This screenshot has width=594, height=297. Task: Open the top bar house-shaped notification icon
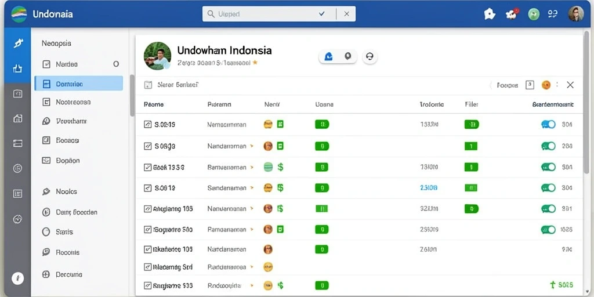point(490,15)
